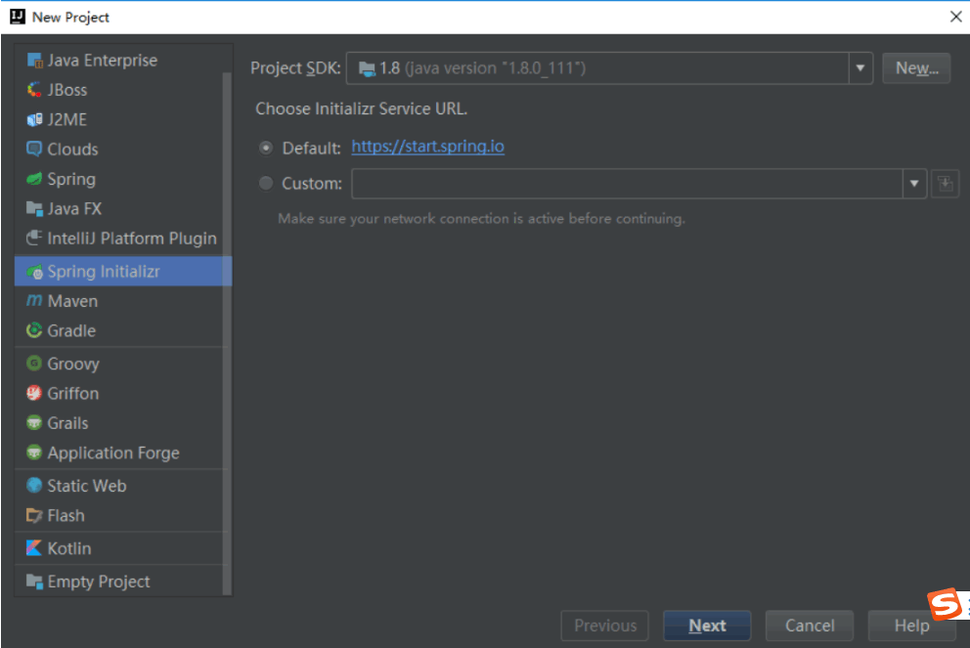Click the Empty Project folder icon
This screenshot has width=970, height=648.
click(x=34, y=582)
